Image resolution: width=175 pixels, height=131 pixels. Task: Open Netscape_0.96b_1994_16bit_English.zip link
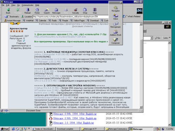pos(75,118)
